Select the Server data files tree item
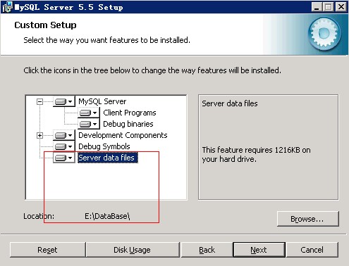 point(108,158)
